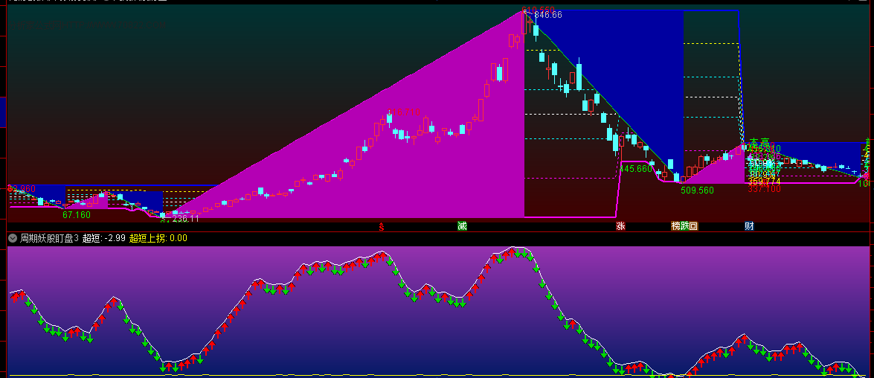The height and width of the screenshot is (378, 874).
Task: Click the 超短上拐: 0.00 indicator value
Action: tap(158, 238)
